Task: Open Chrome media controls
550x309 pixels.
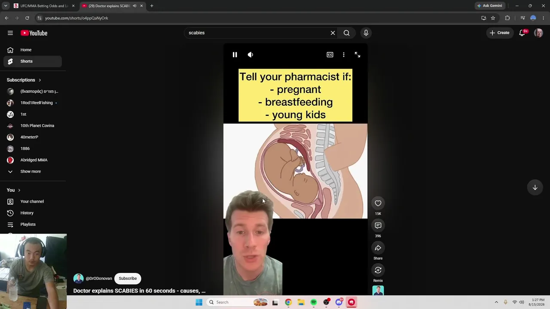Action: click(522, 18)
